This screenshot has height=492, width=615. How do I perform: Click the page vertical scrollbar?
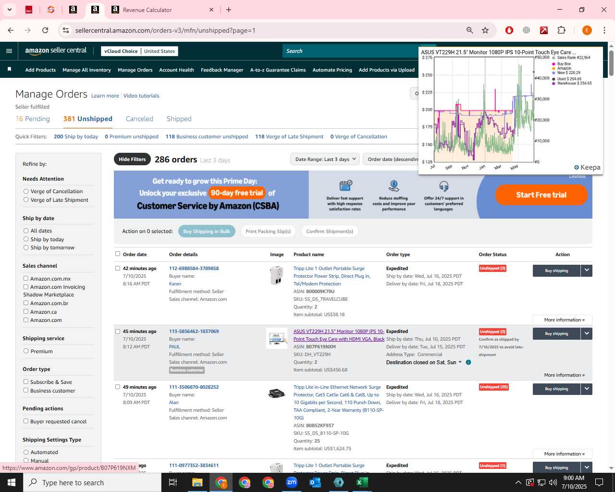click(x=611, y=62)
